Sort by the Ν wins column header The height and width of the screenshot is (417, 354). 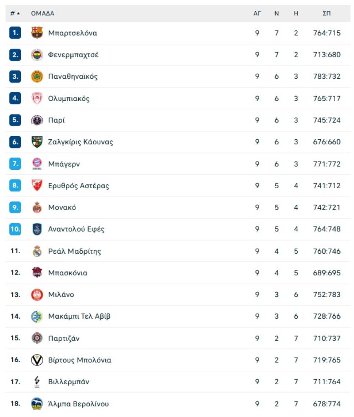click(277, 13)
